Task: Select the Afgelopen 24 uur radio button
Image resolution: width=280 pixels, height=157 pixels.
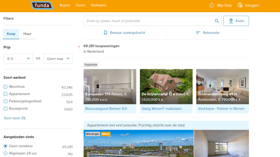Action: (x=5, y=153)
